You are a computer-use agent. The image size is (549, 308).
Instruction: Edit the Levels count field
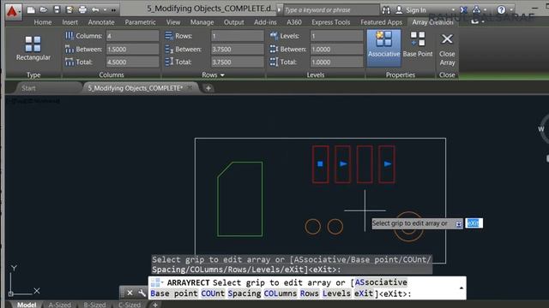pos(337,36)
